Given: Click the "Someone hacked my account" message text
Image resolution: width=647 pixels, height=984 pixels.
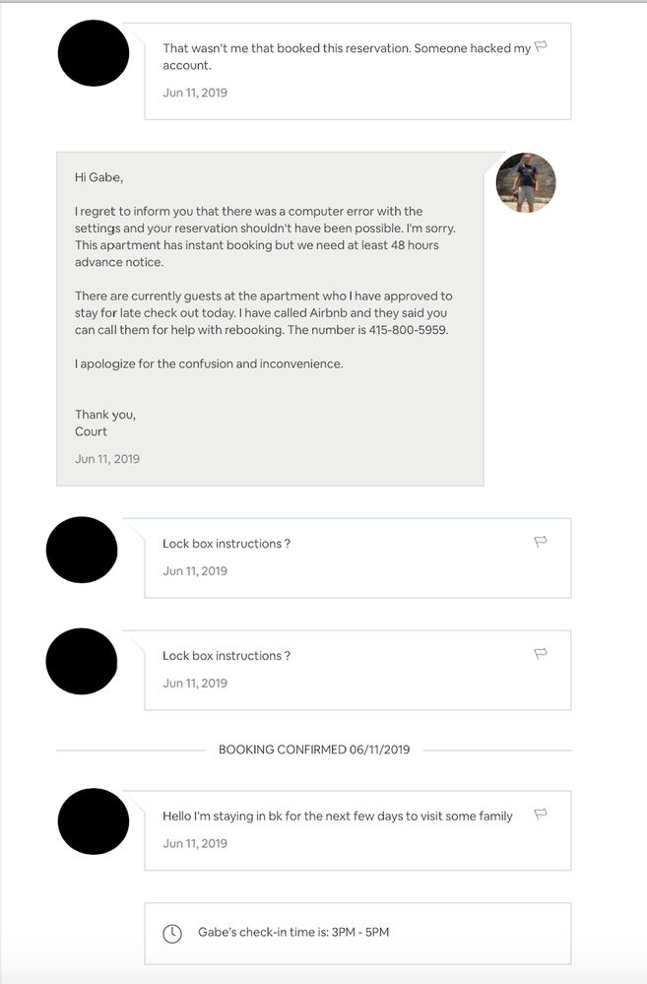Looking at the screenshot, I should pyautogui.click(x=347, y=56).
